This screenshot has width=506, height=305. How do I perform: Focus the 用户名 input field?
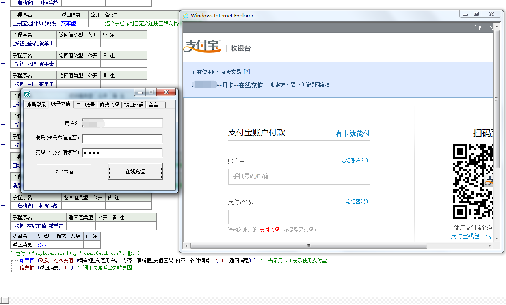pyautogui.click(x=122, y=123)
